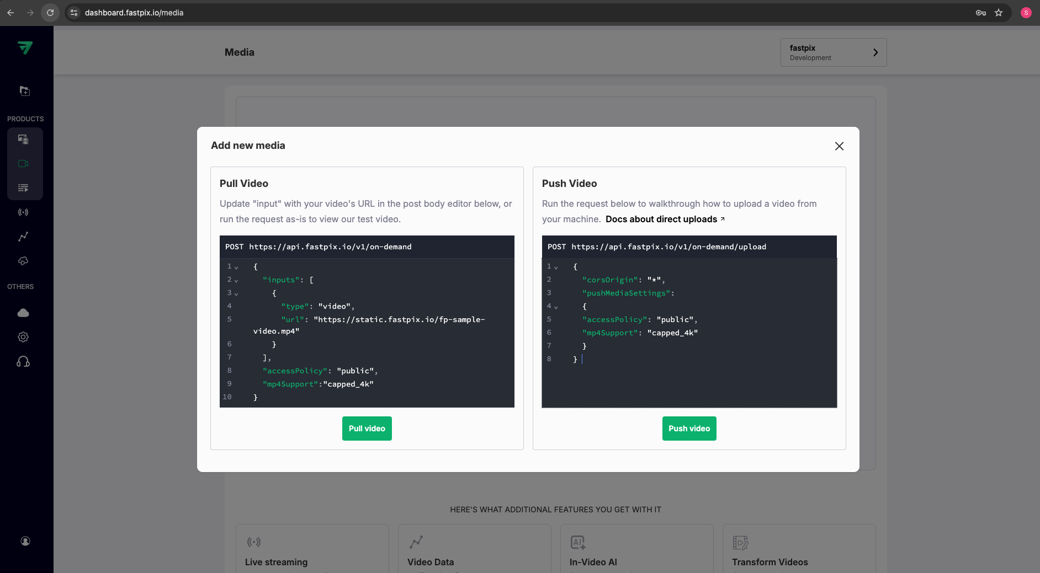Expand the fastpix Development workspace selector

(x=833, y=52)
